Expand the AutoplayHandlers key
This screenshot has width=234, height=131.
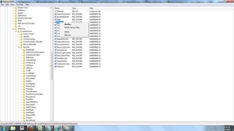(21, 55)
